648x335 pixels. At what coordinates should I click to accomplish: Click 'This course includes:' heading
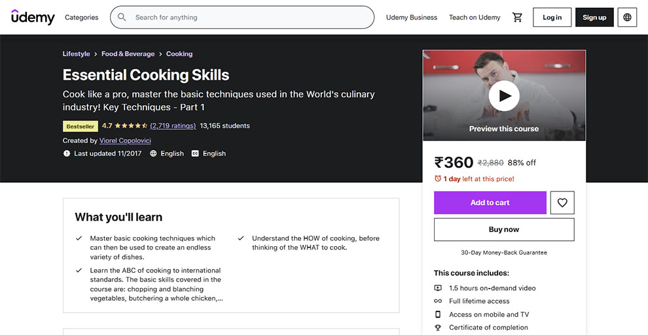(x=471, y=273)
